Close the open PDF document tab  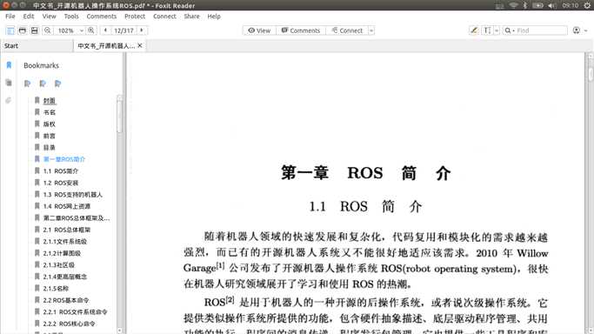(x=140, y=45)
